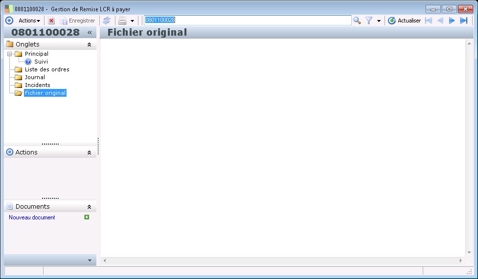Collapse the Onglets panel section
Image resolution: width=478 pixels, height=279 pixels.
[x=90, y=44]
